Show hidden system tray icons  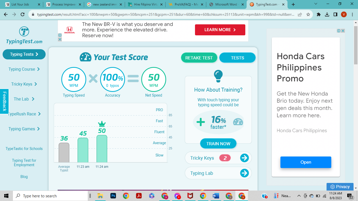coord(299,196)
